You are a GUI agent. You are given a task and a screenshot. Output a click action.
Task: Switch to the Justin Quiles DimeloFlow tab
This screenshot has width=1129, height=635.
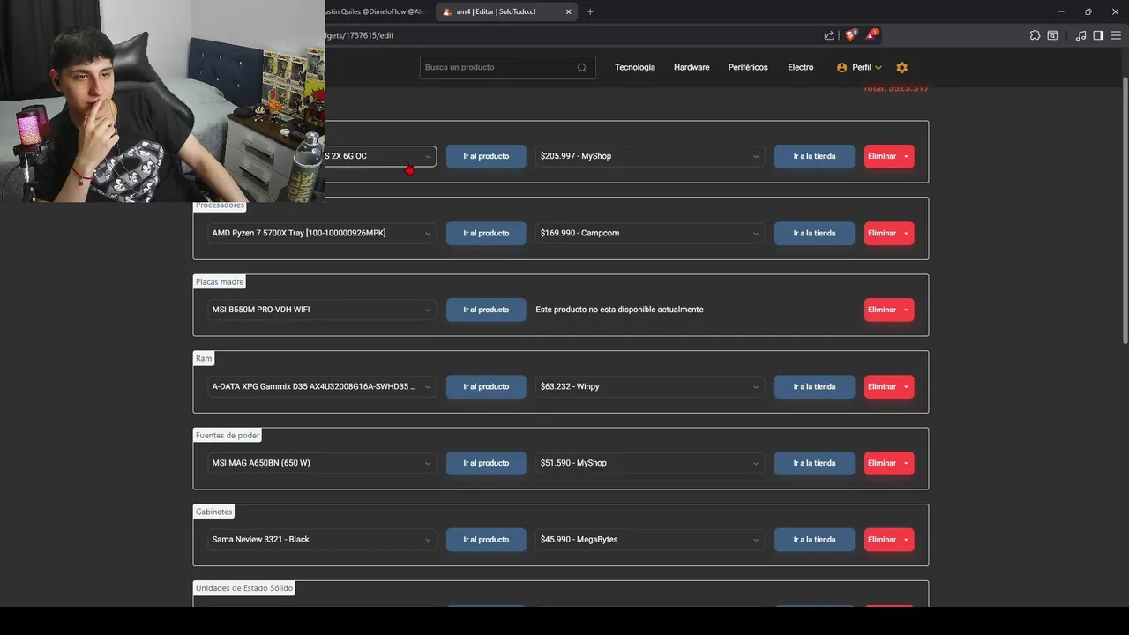376,11
